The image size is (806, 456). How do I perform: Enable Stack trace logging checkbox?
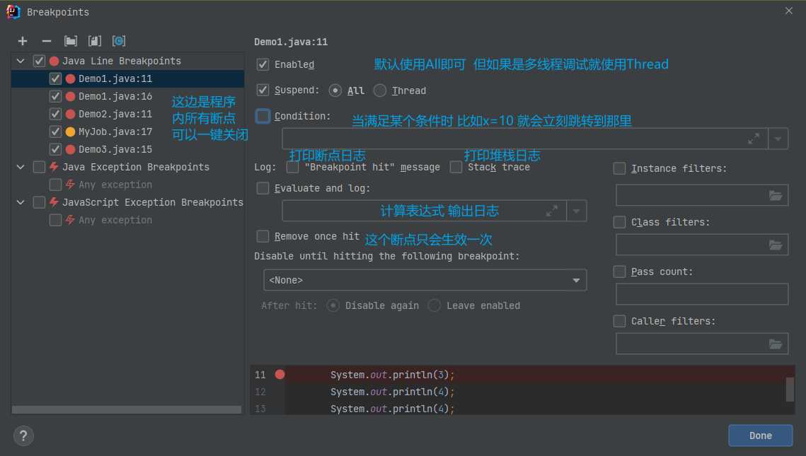point(456,167)
